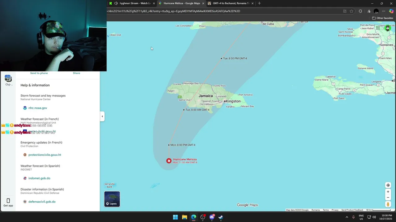Click the Street View pegman

[388, 204]
